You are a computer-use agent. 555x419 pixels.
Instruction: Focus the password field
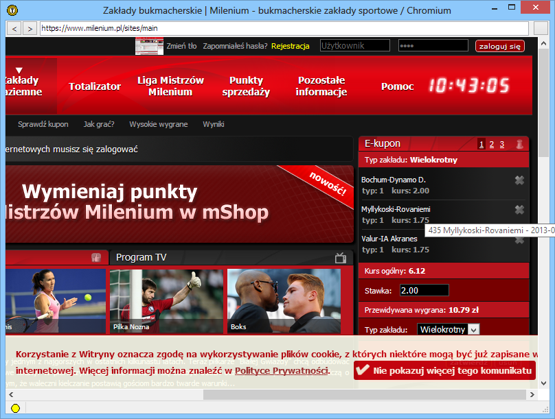[x=433, y=45]
